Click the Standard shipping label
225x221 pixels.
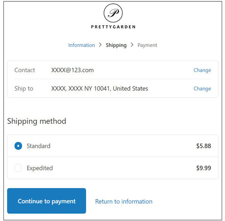[x=38, y=146]
